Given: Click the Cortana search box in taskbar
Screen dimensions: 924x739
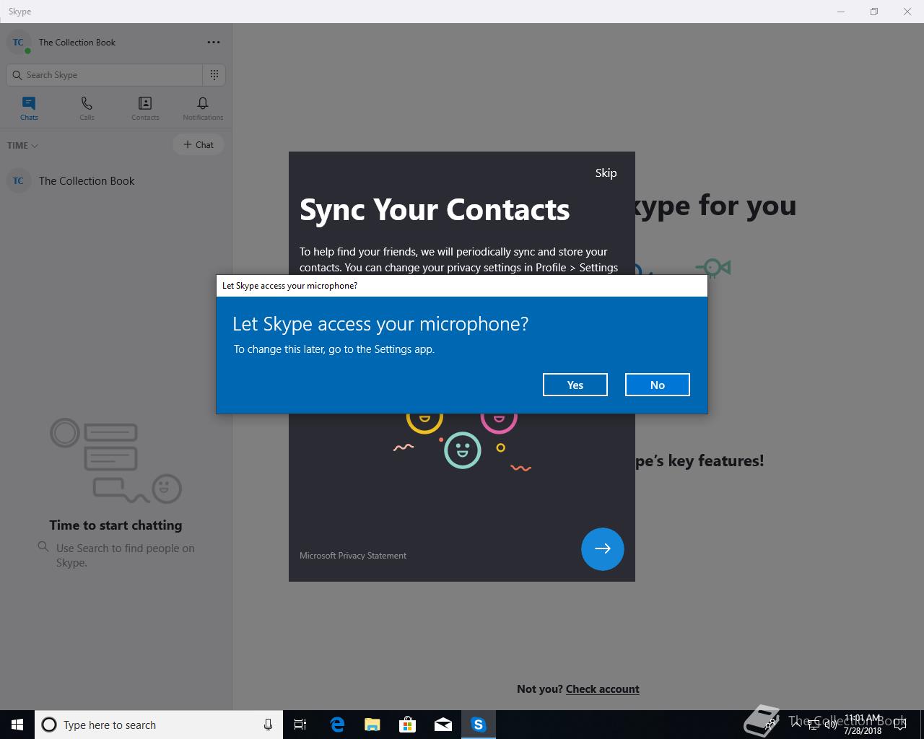Looking at the screenshot, I should [x=159, y=725].
